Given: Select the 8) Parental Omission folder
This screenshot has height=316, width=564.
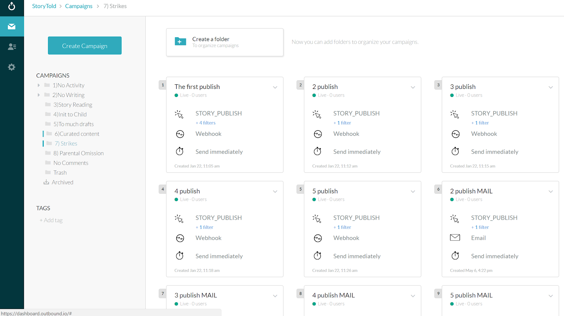Looking at the screenshot, I should point(78,153).
